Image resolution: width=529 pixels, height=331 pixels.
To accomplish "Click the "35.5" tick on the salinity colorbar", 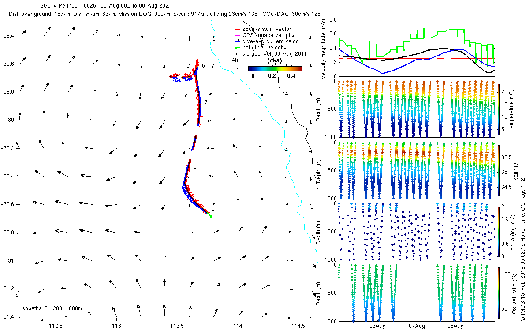I will click(x=507, y=158).
